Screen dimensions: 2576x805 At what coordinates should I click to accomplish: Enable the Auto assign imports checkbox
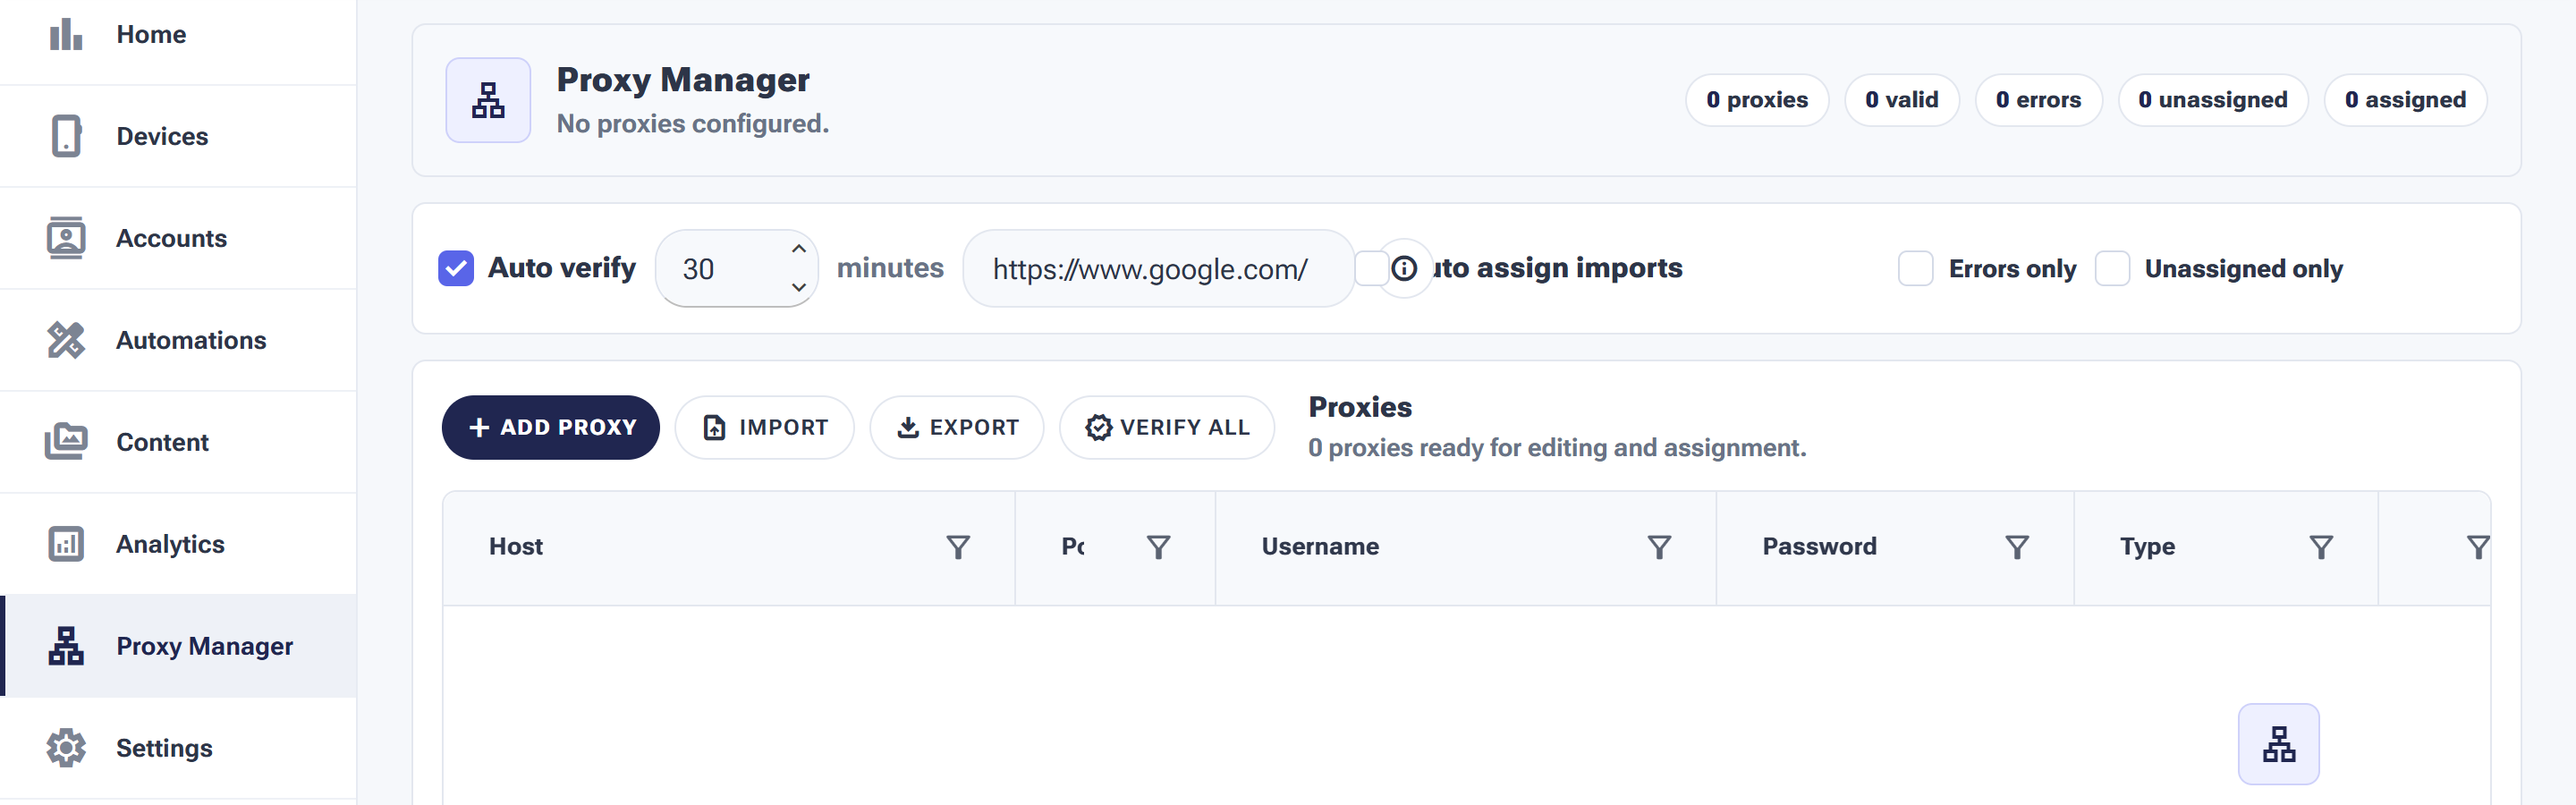click(1371, 268)
